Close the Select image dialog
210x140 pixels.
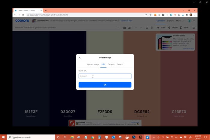tap(79, 58)
